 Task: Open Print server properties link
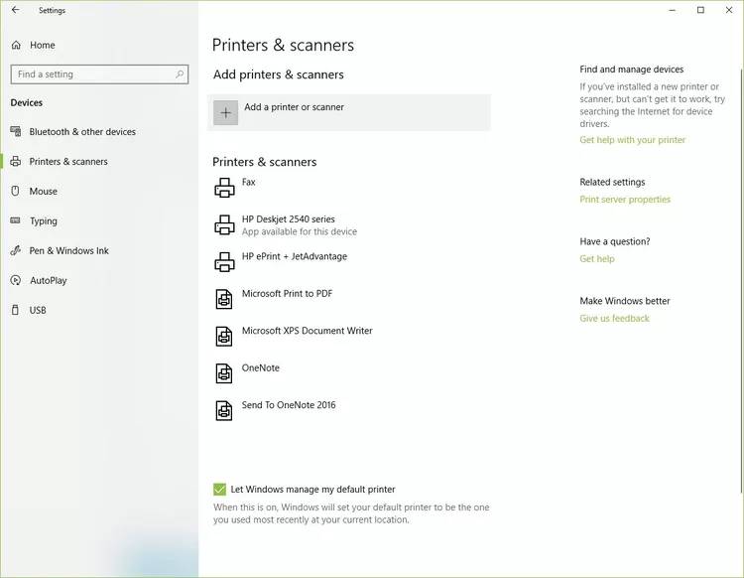coord(625,199)
